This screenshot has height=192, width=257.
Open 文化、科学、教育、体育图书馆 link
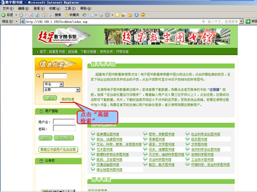coord(119,144)
